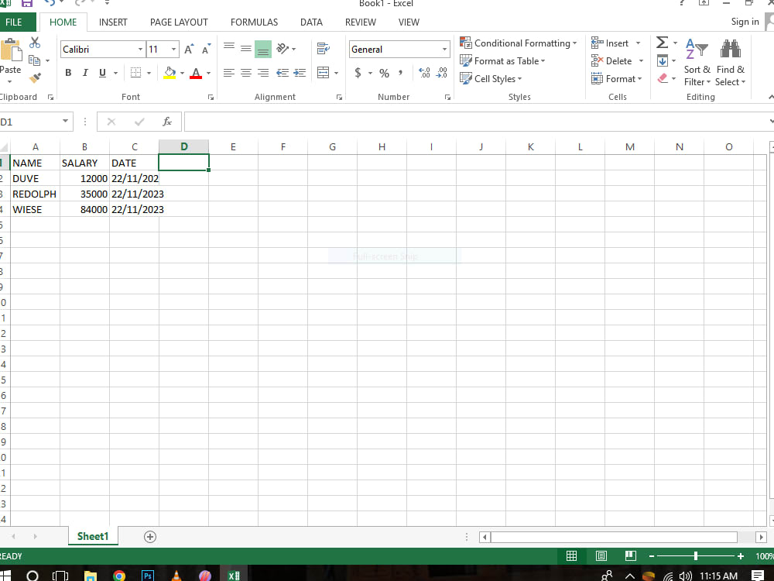Toggle Middle Align in Alignment group
The image size is (774, 581).
246,48
